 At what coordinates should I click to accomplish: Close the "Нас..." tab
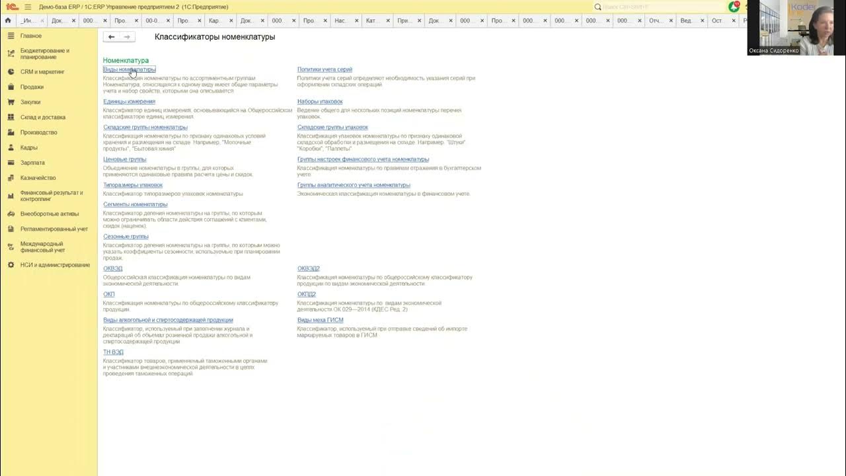tap(356, 20)
